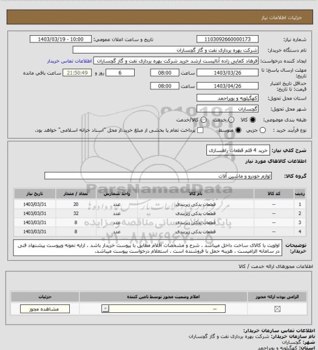This screenshot has width=318, height=350.
Task: Click the response deadline date 1403/03/26
Action: (x=228, y=73)
